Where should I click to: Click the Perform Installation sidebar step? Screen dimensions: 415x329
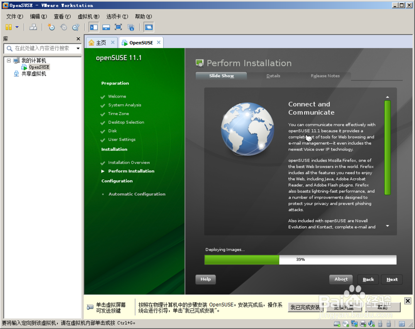click(x=131, y=171)
